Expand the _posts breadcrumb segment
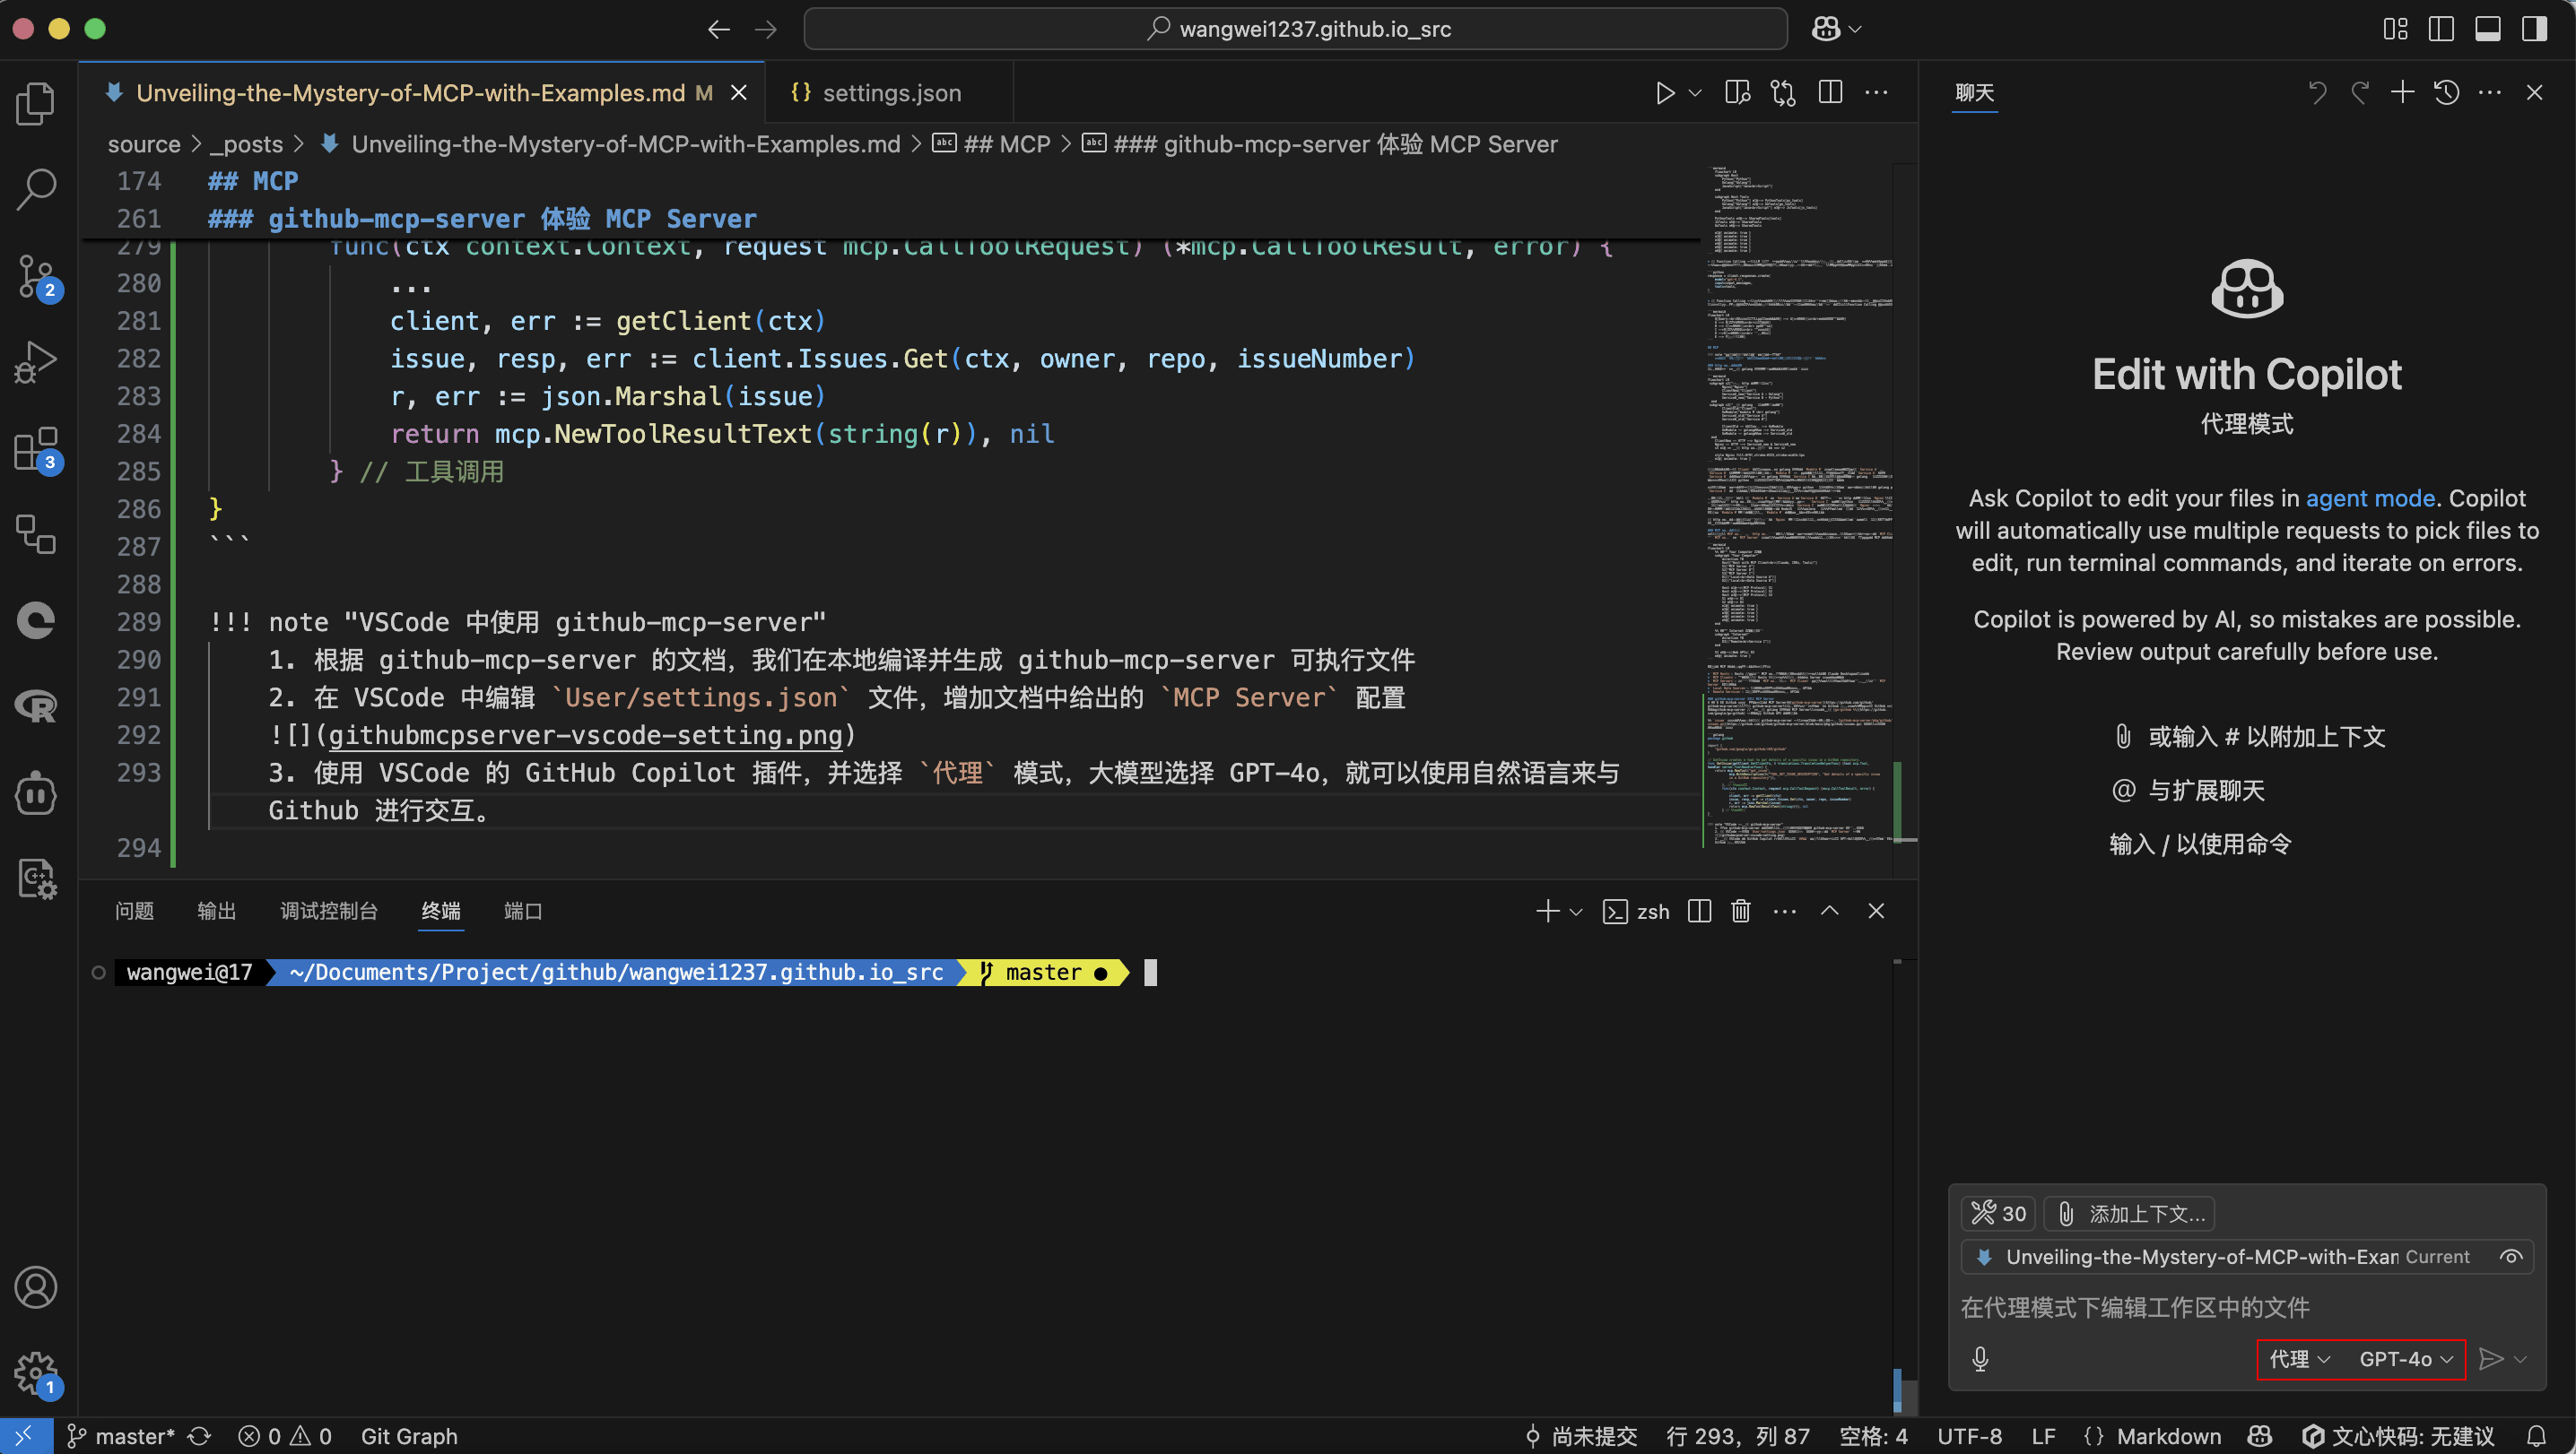Viewport: 2576px width, 1454px height. pos(247,144)
